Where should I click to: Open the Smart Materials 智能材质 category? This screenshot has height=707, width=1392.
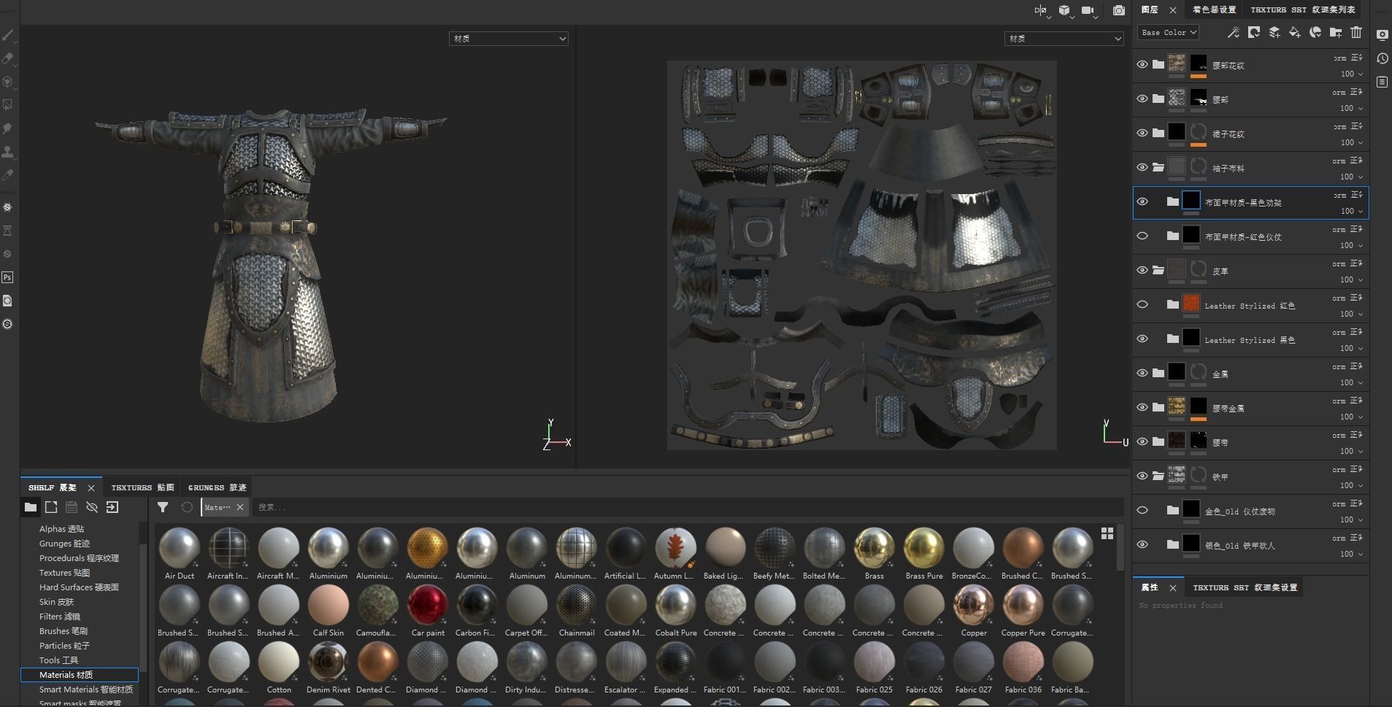86,689
